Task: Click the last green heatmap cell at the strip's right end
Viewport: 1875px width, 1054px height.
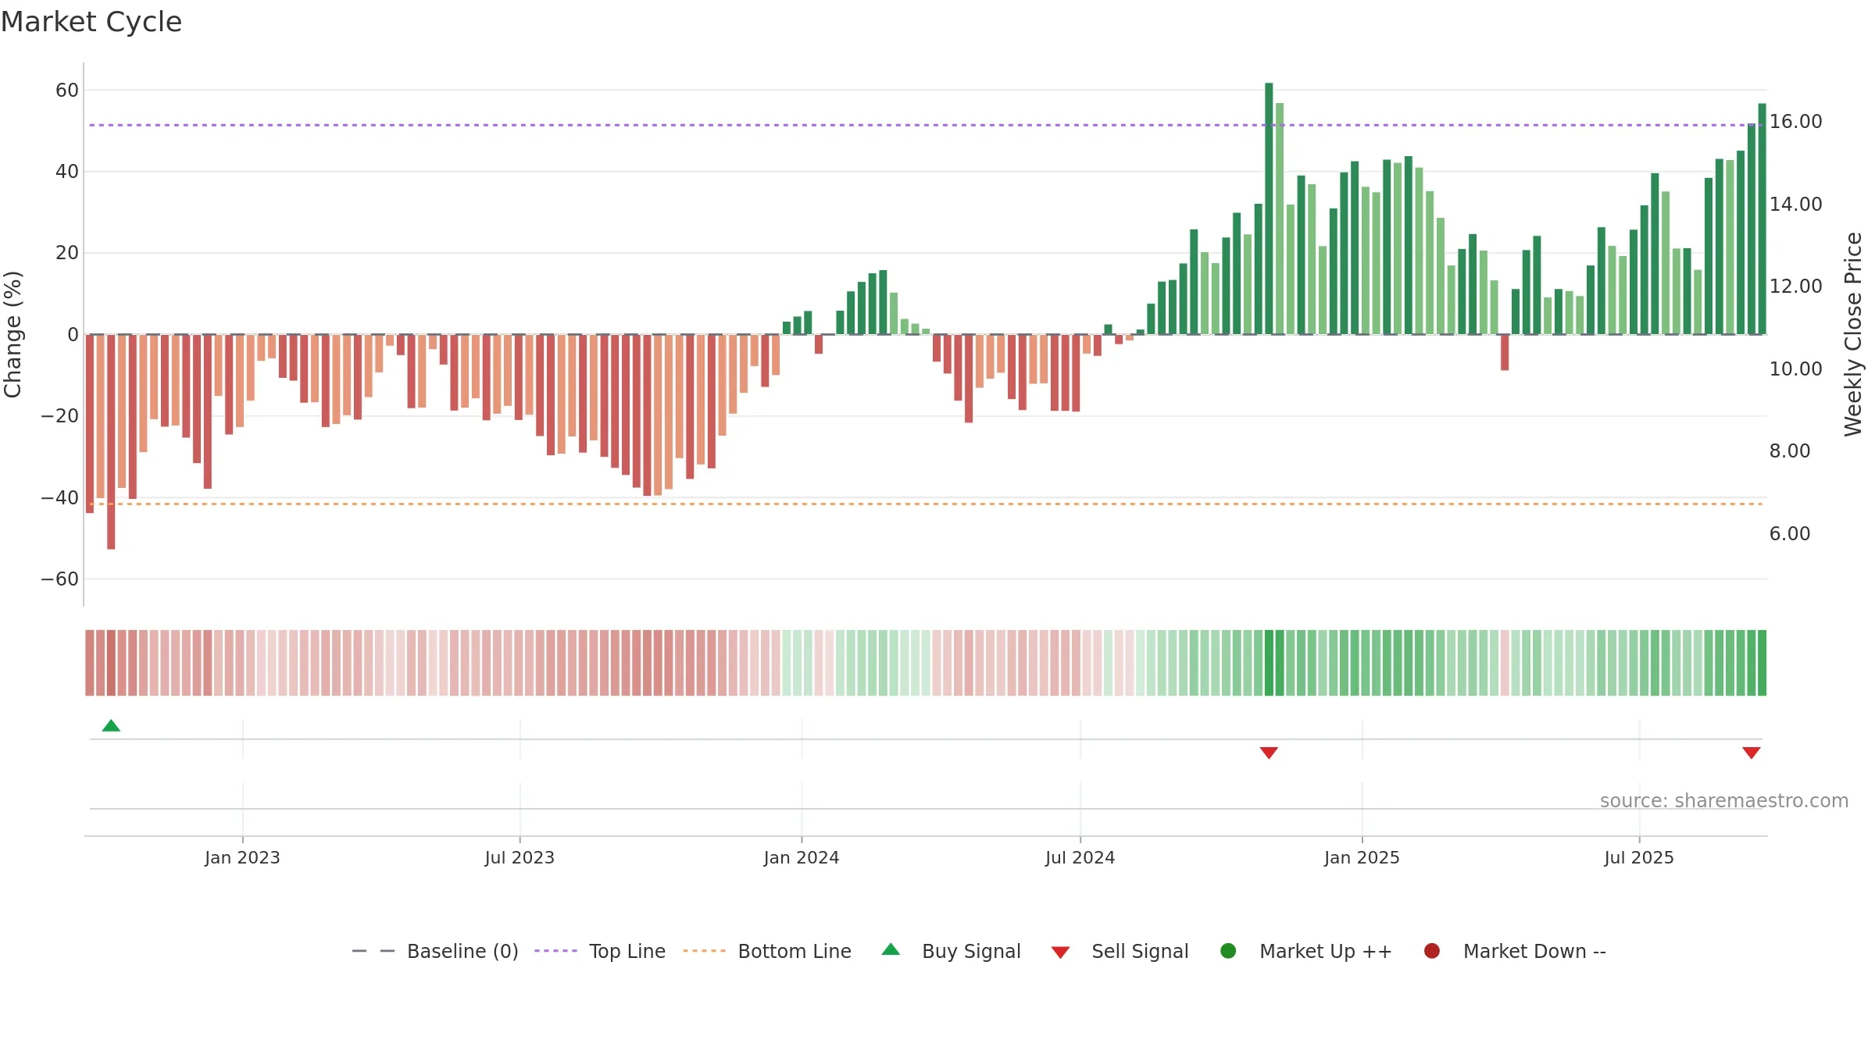Action: coord(1762,663)
